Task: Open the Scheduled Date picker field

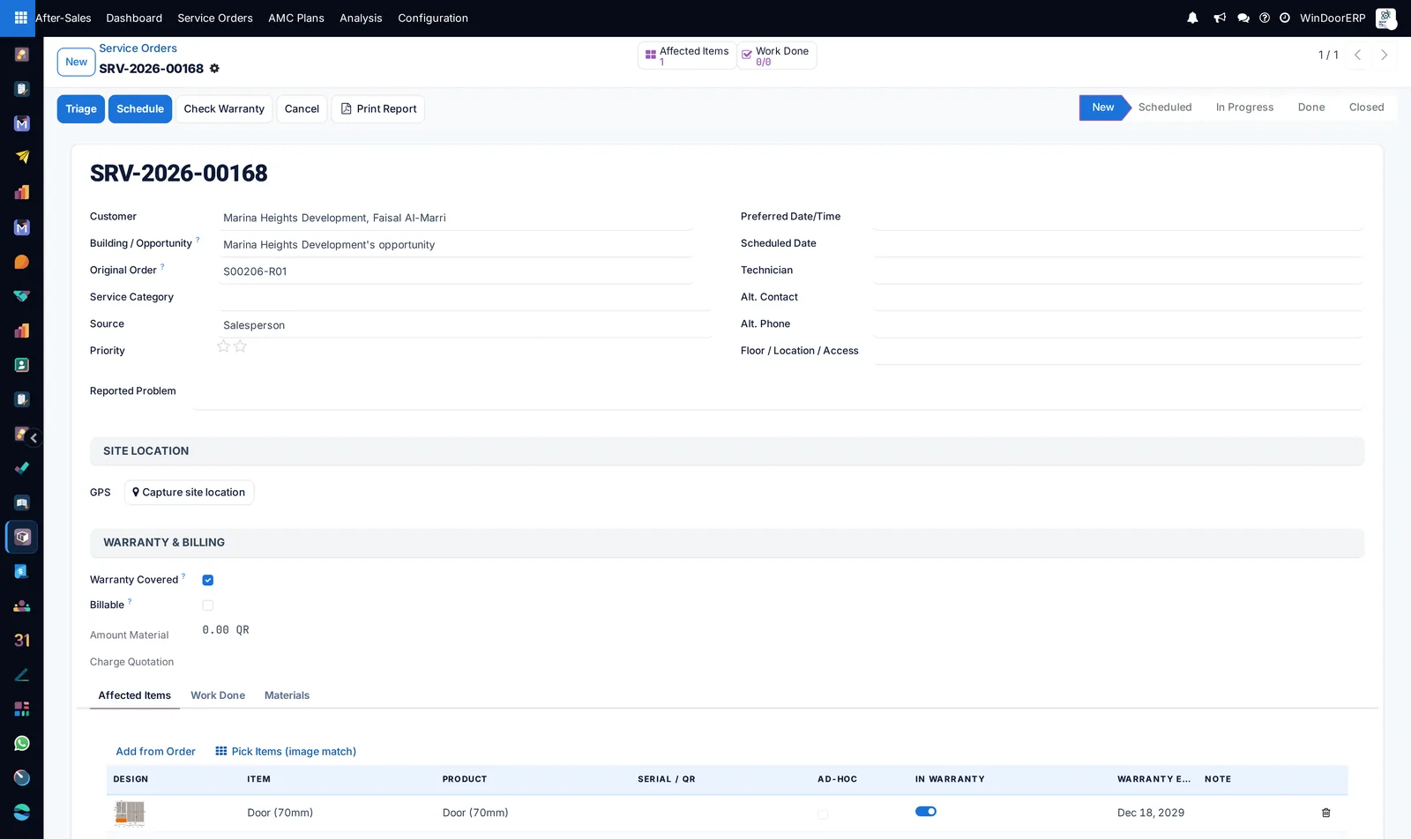Action: pyautogui.click(x=1118, y=244)
